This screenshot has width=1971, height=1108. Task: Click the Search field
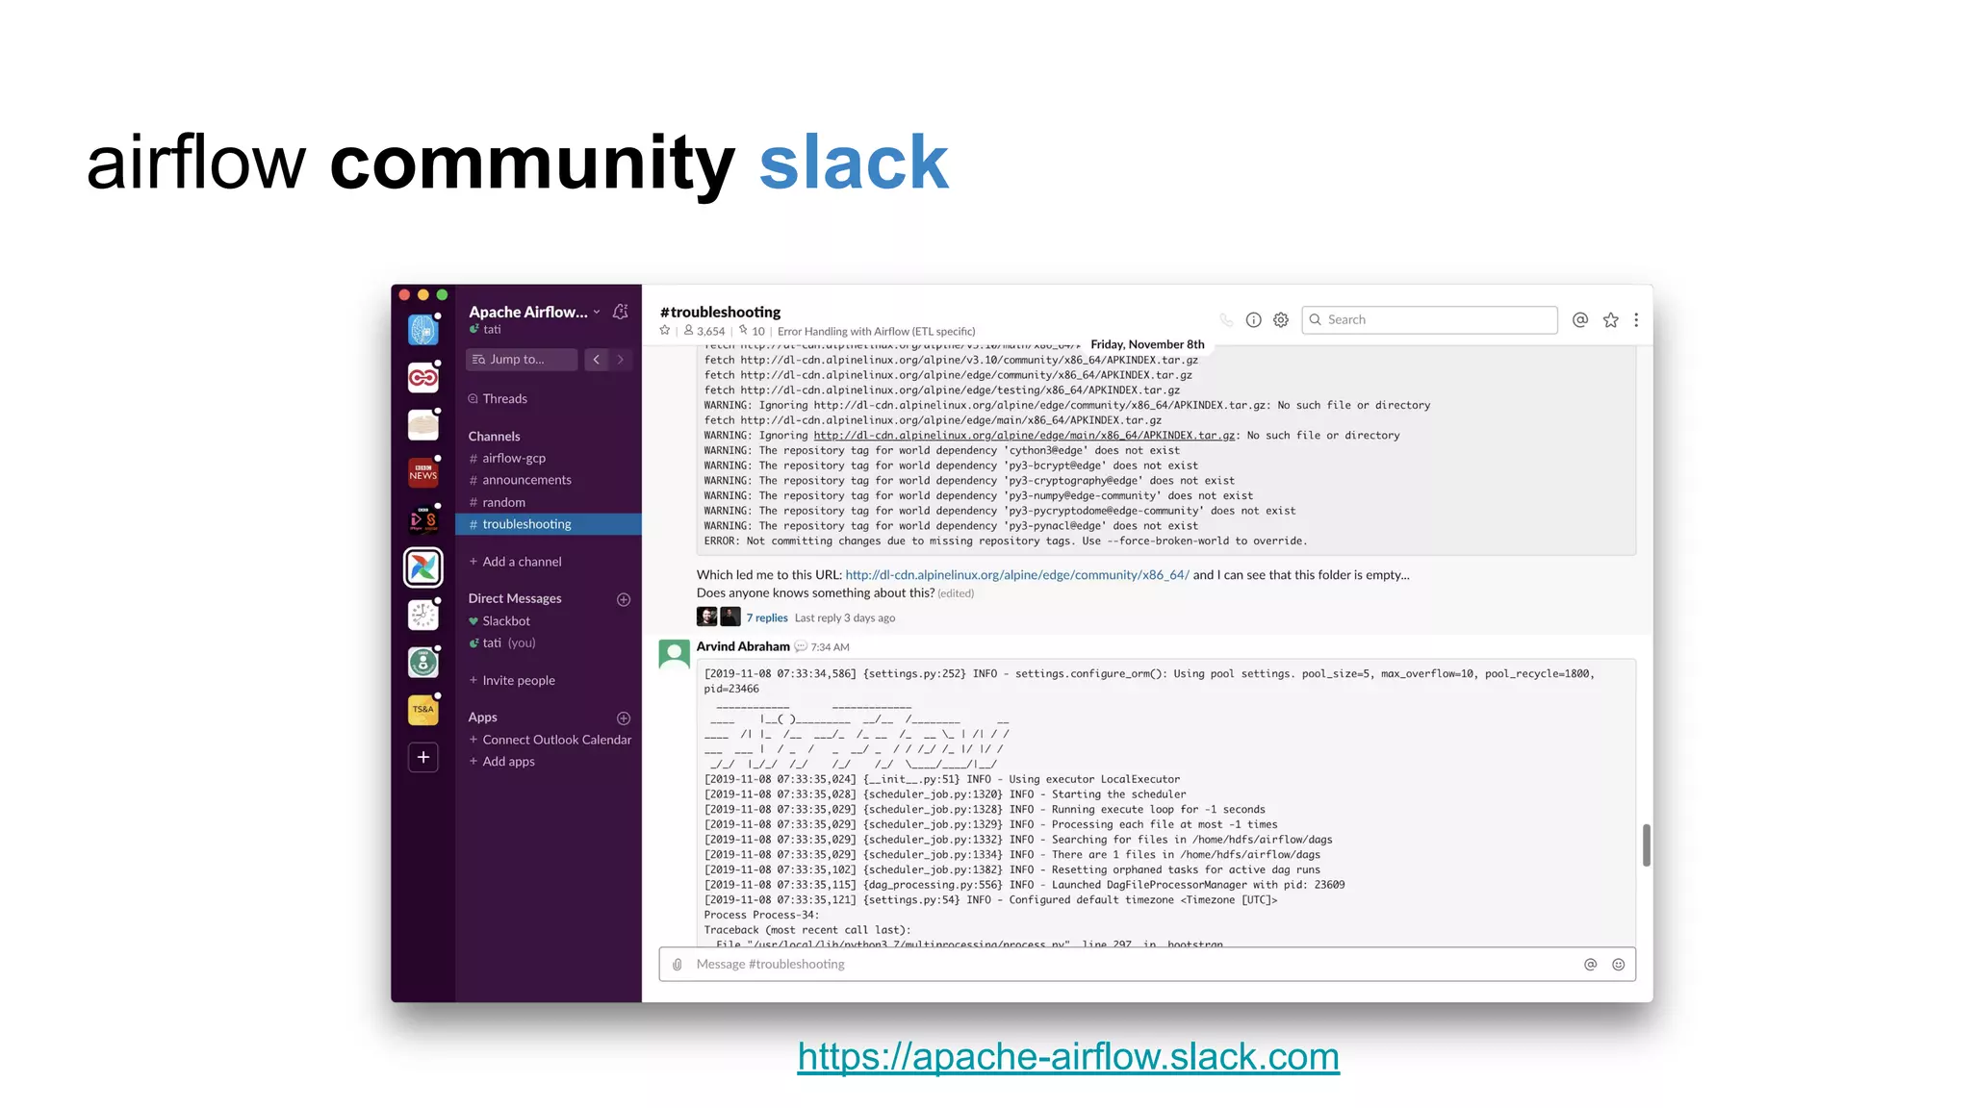1429,320
